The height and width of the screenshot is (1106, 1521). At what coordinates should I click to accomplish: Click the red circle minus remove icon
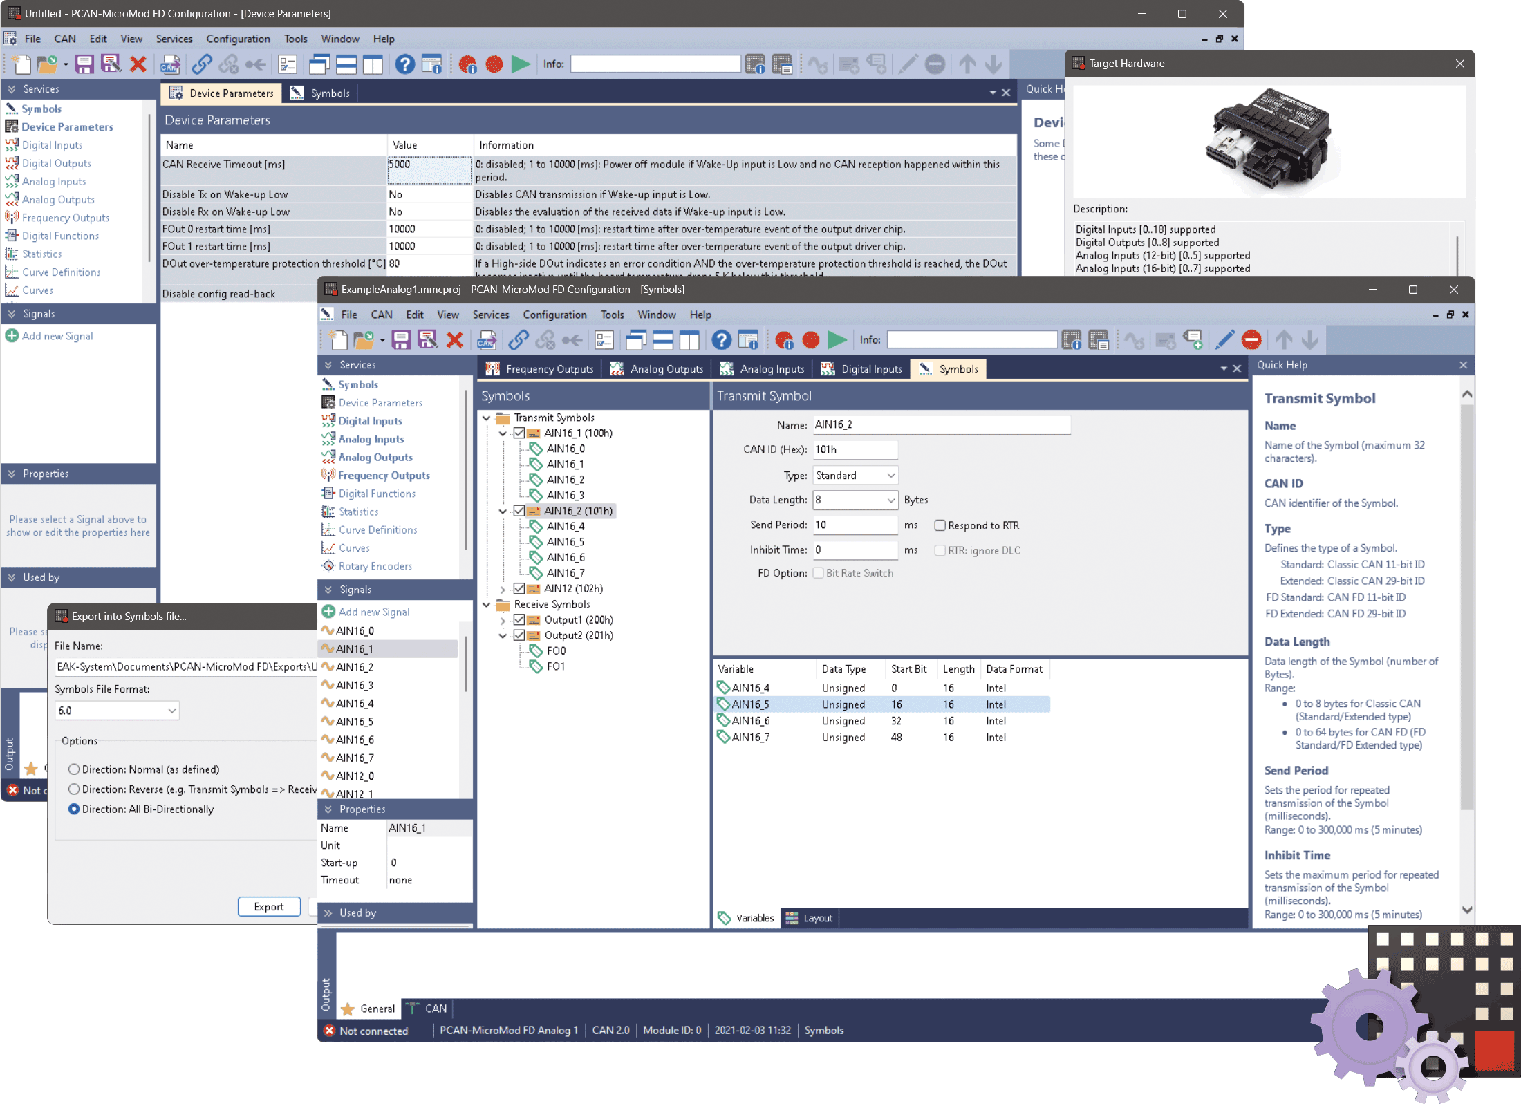[x=1251, y=339]
